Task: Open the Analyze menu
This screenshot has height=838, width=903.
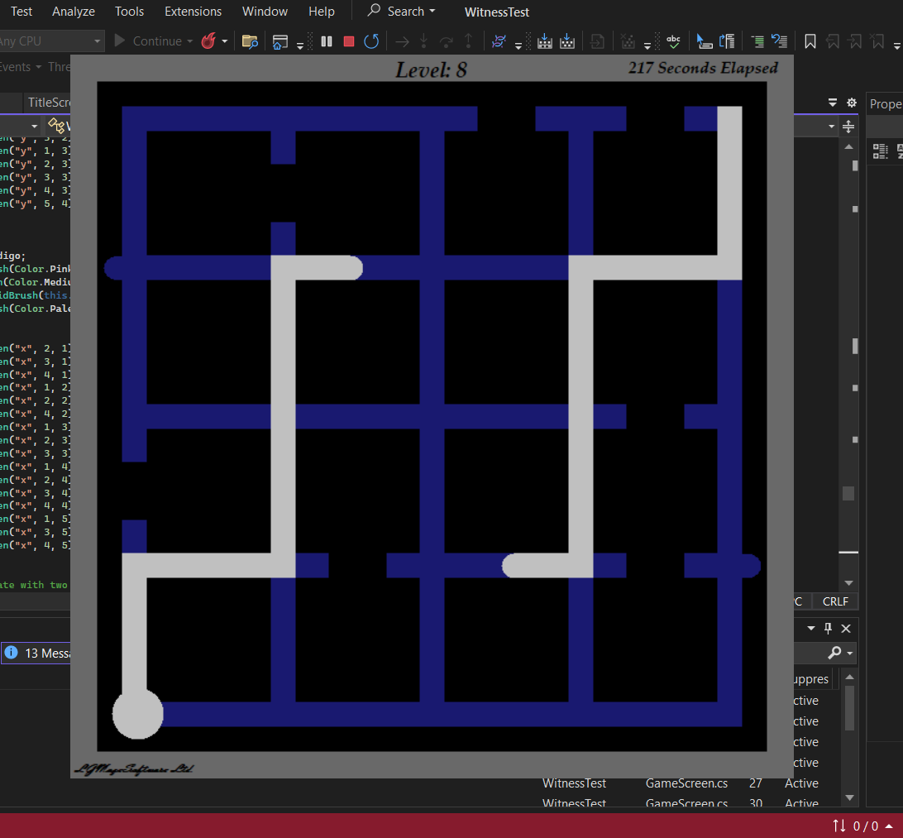Action: pyautogui.click(x=73, y=12)
